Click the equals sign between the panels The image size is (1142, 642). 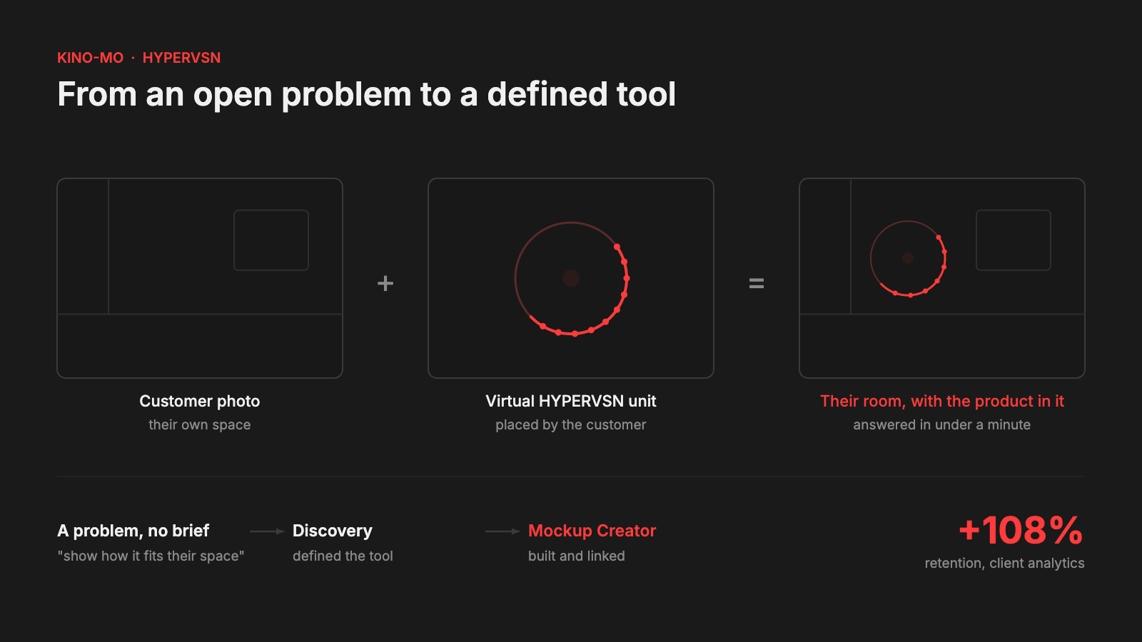pos(757,283)
